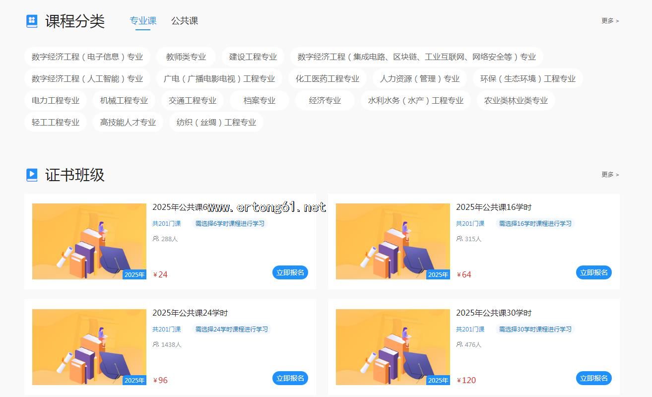Click the 课程分类 grid book icon

point(32,21)
